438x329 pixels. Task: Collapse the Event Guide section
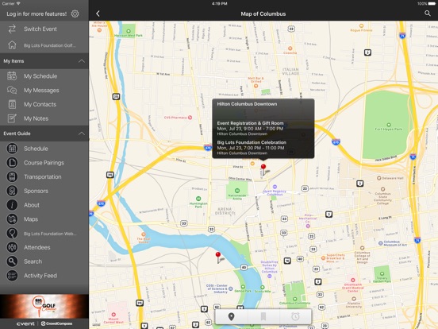click(81, 134)
